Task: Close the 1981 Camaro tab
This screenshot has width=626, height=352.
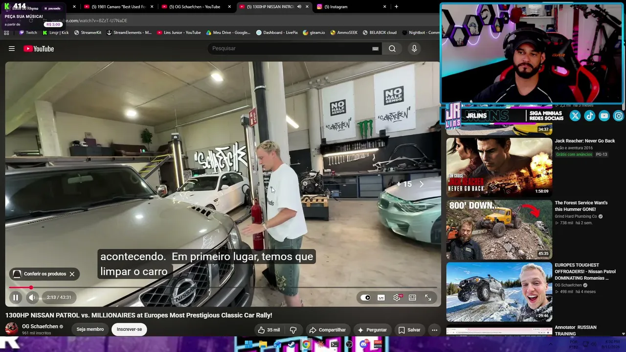Action: point(152,7)
